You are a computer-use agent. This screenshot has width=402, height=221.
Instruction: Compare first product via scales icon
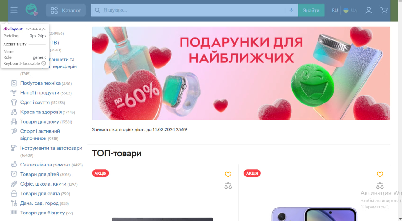point(228,186)
